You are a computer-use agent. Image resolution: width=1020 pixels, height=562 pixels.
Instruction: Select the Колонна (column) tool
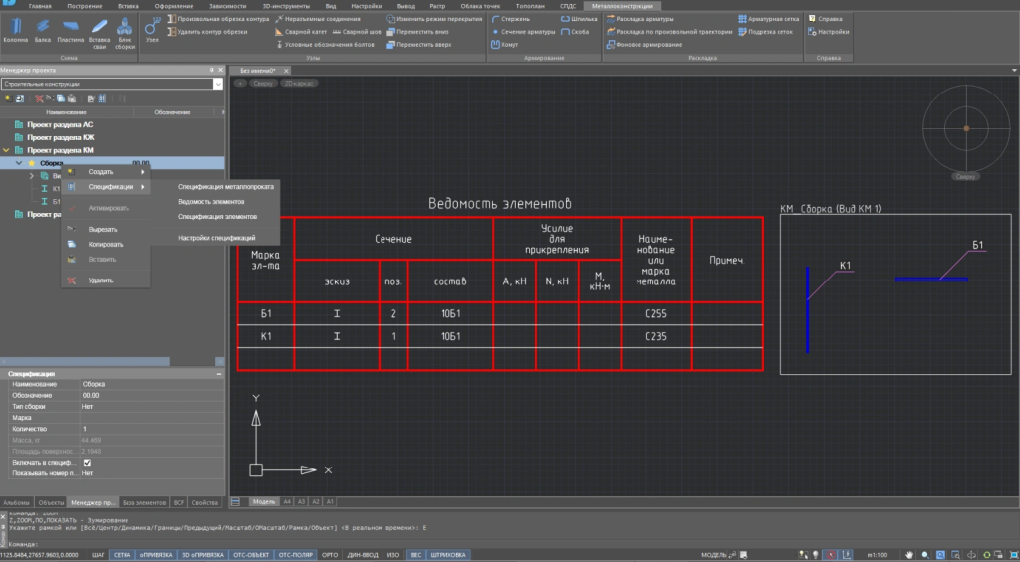pos(15,29)
